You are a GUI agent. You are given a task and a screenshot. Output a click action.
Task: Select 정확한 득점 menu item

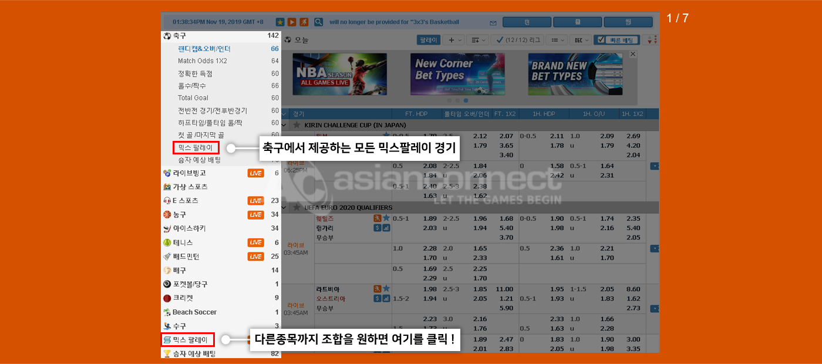195,73
